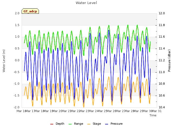Viewport: 173px width, 129px height.
Task: Click the Mar 23 x-axis tick label
Action: click(84, 111)
